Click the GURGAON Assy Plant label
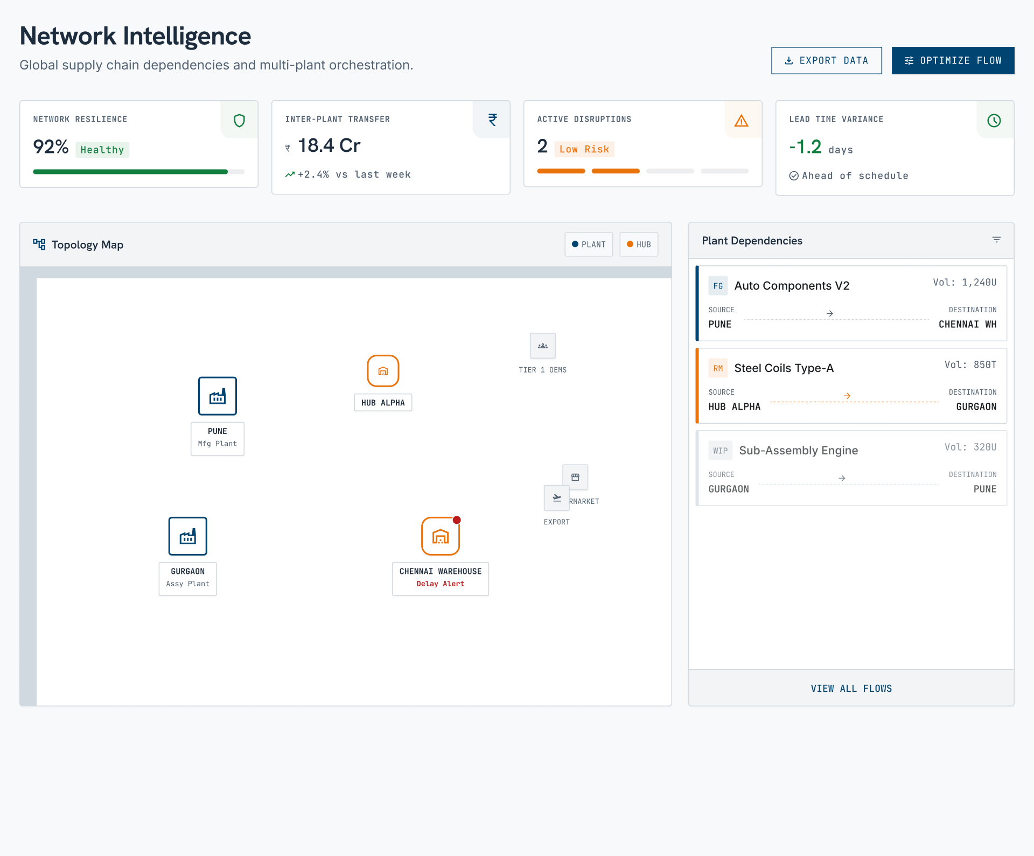 (188, 579)
